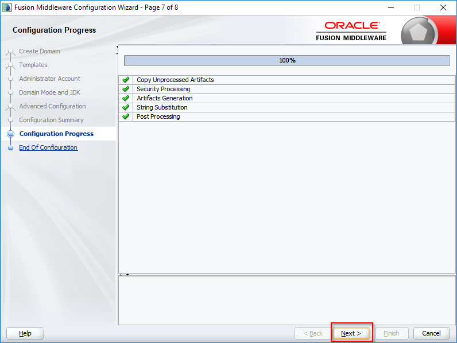The image size is (457, 343).
Task: Close the Configuration Wizard window
Action: [443, 7]
